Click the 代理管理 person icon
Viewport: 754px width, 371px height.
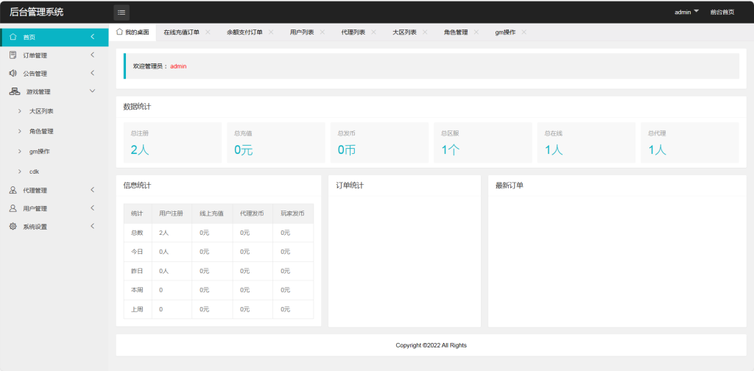[13, 190]
